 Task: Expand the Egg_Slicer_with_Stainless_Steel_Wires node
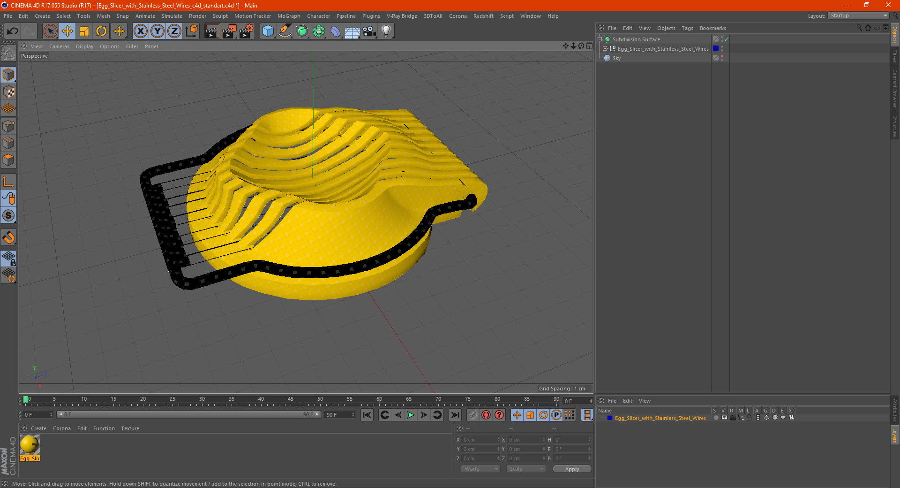click(x=605, y=49)
